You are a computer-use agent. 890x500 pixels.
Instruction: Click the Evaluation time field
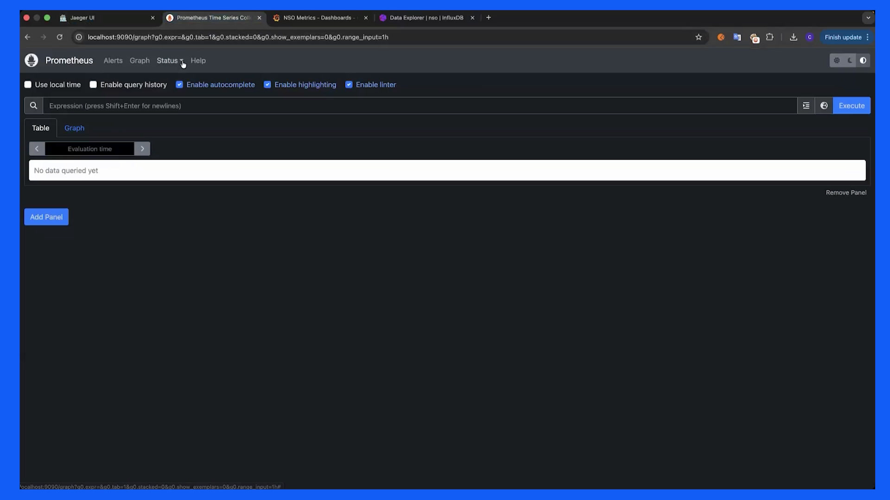pyautogui.click(x=89, y=149)
